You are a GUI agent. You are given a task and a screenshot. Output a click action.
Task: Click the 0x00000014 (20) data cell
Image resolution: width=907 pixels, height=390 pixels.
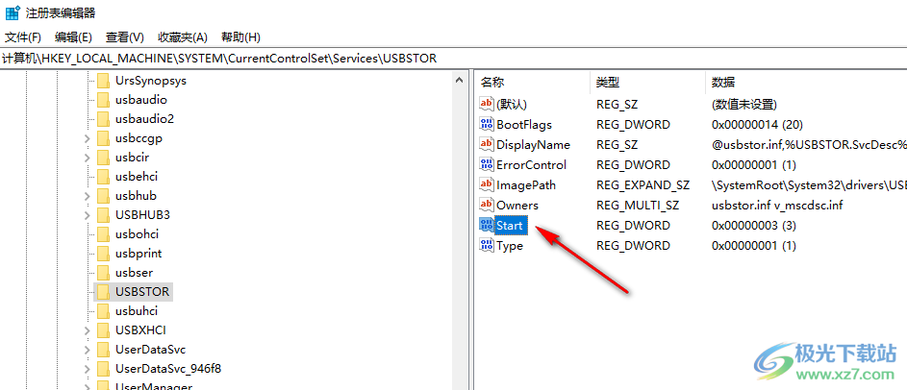pyautogui.click(x=757, y=124)
